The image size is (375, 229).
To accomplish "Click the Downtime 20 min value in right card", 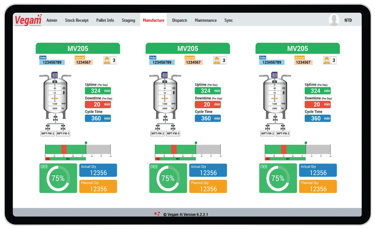I will 318,104.
